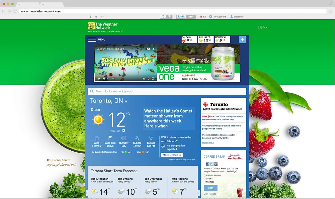Select the British Columbia poll option

[205, 175]
